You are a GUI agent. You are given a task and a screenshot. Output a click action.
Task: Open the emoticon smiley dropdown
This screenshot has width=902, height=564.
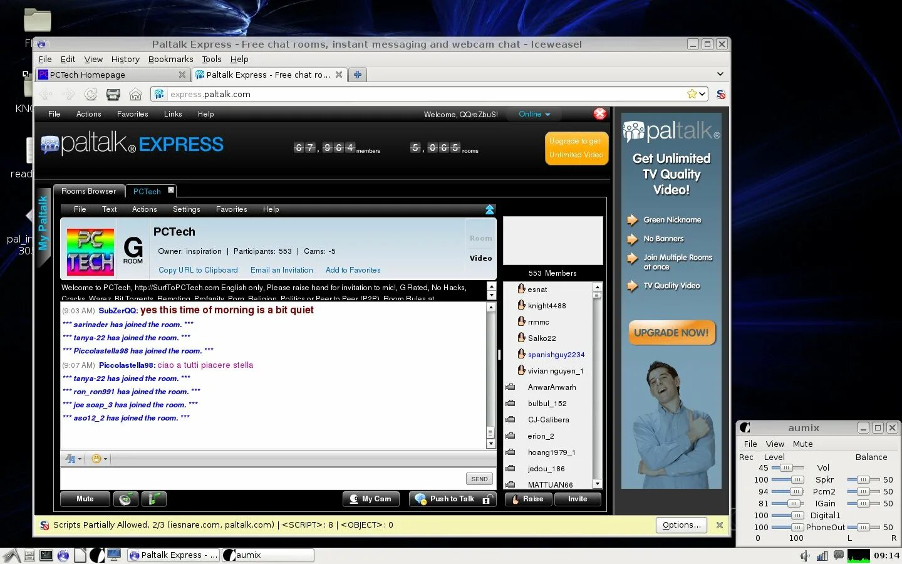click(x=99, y=459)
